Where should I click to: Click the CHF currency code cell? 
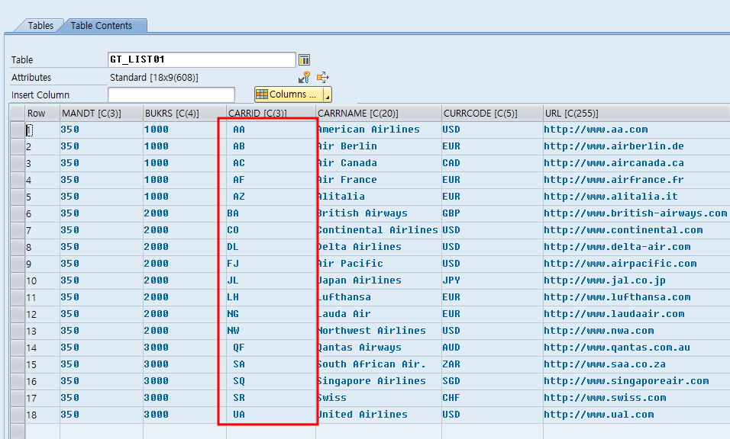coord(492,398)
